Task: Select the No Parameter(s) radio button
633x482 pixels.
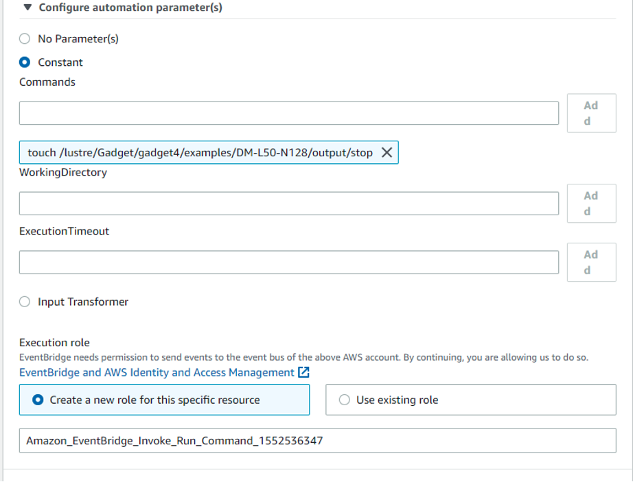Action: [24, 39]
